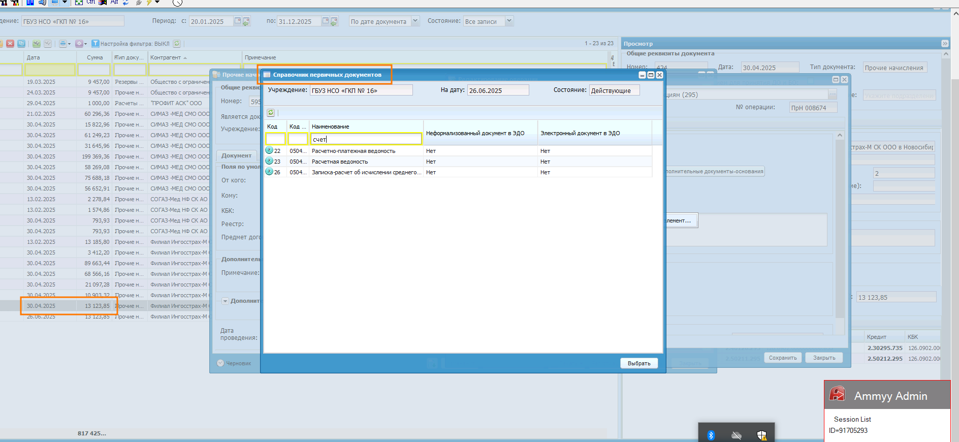The height and width of the screenshot is (442, 959).
Task: Click the Ammyy Admin logo icon
Action: click(837, 394)
